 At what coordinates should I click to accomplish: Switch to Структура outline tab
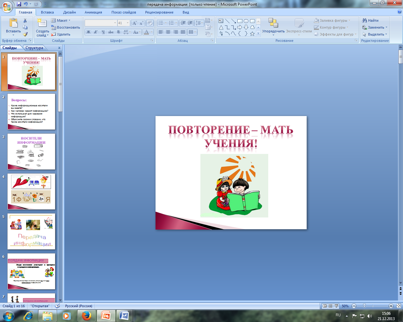pyautogui.click(x=34, y=48)
